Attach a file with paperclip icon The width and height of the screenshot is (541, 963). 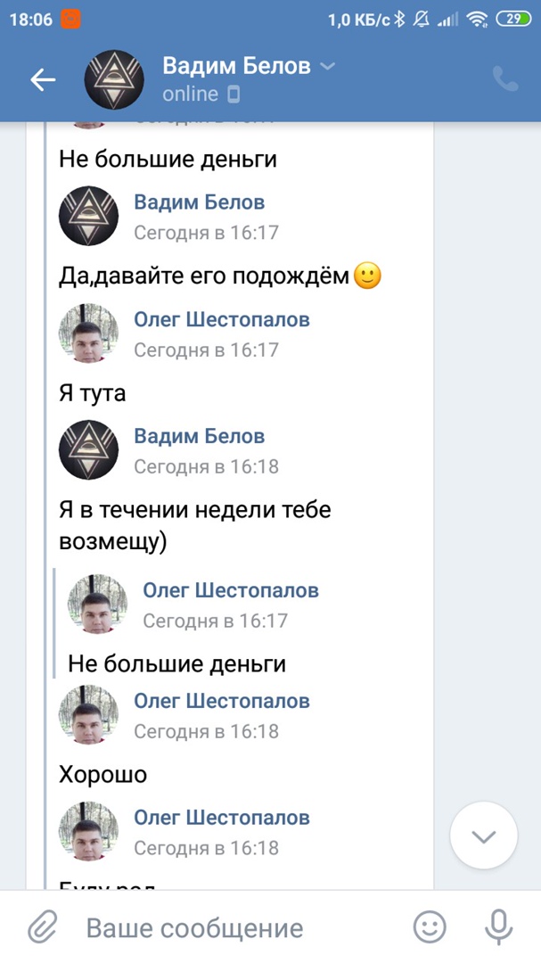pyautogui.click(x=42, y=928)
